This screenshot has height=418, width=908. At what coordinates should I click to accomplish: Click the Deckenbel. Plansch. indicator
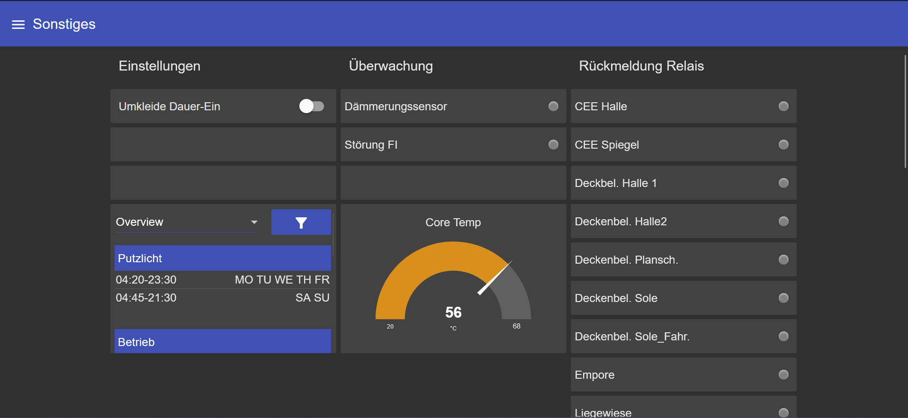click(783, 259)
